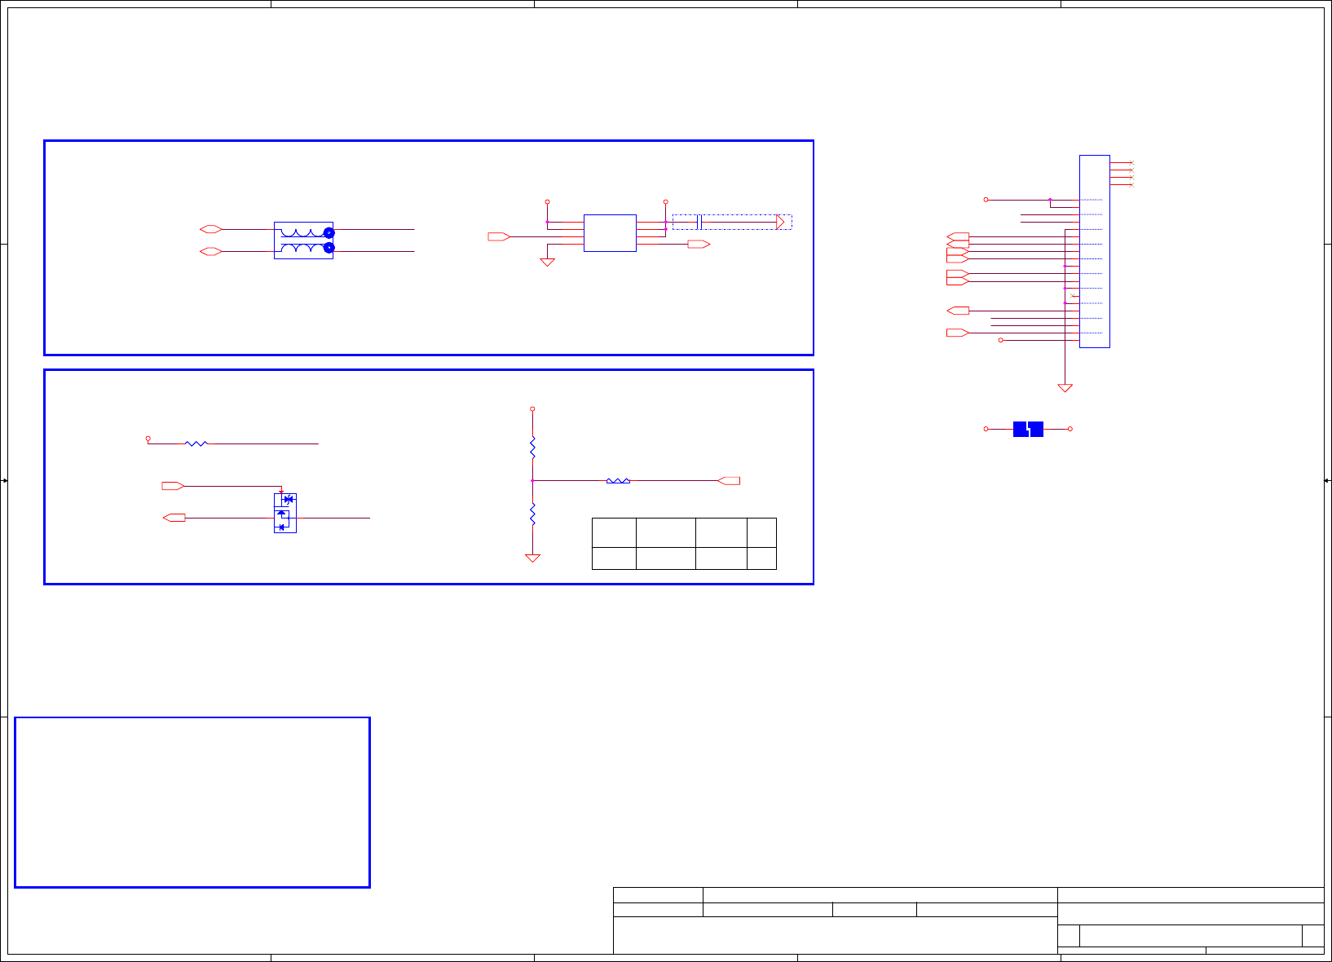Select the common-mode choke coil symbol
Image resolution: width=1332 pixels, height=962 pixels.
coord(303,240)
